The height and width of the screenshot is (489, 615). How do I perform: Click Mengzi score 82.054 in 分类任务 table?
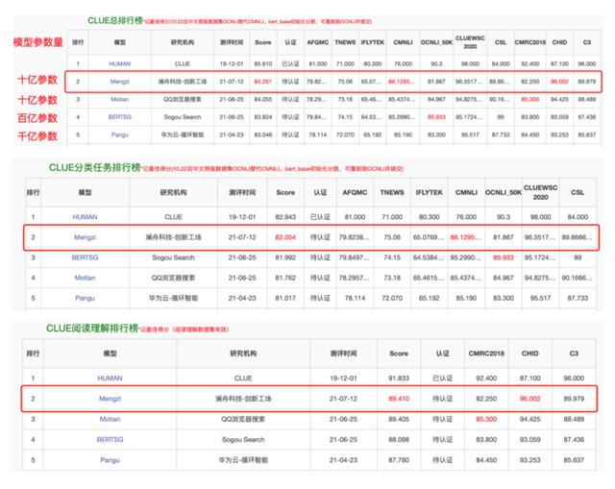285,237
